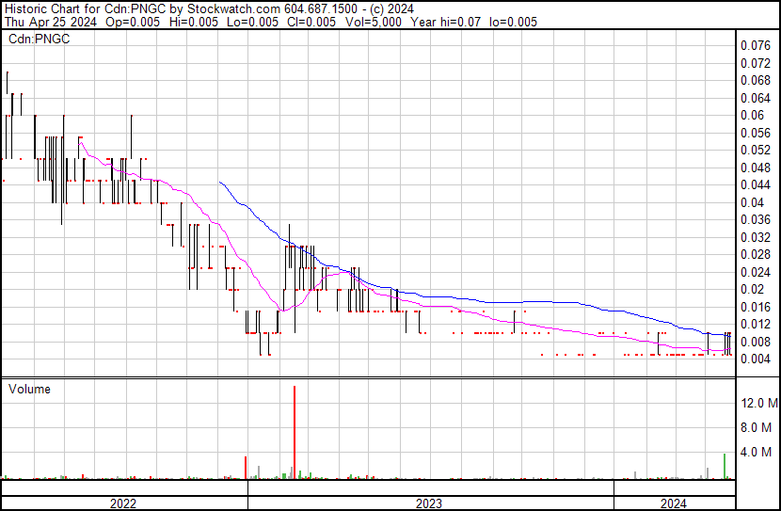Select the 2023 year label on timeline
The height and width of the screenshot is (511, 781).
(429, 503)
